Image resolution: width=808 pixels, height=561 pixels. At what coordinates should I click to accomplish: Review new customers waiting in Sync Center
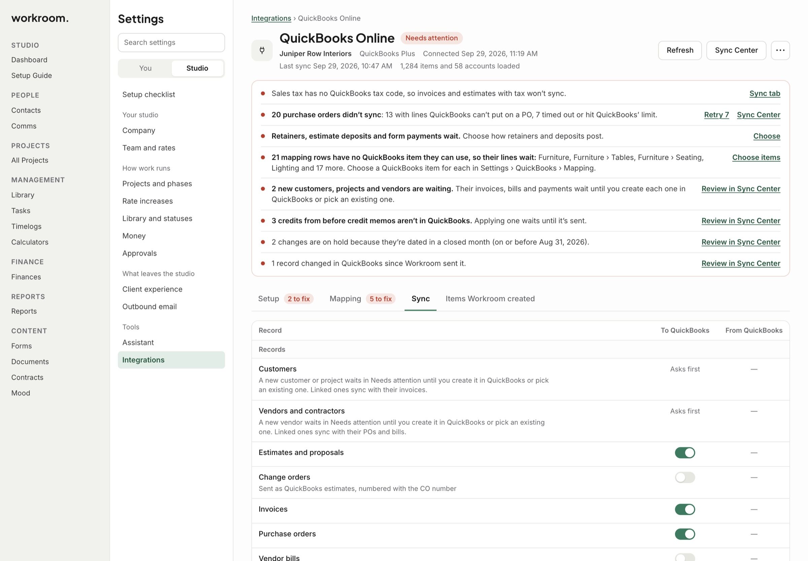coord(741,189)
